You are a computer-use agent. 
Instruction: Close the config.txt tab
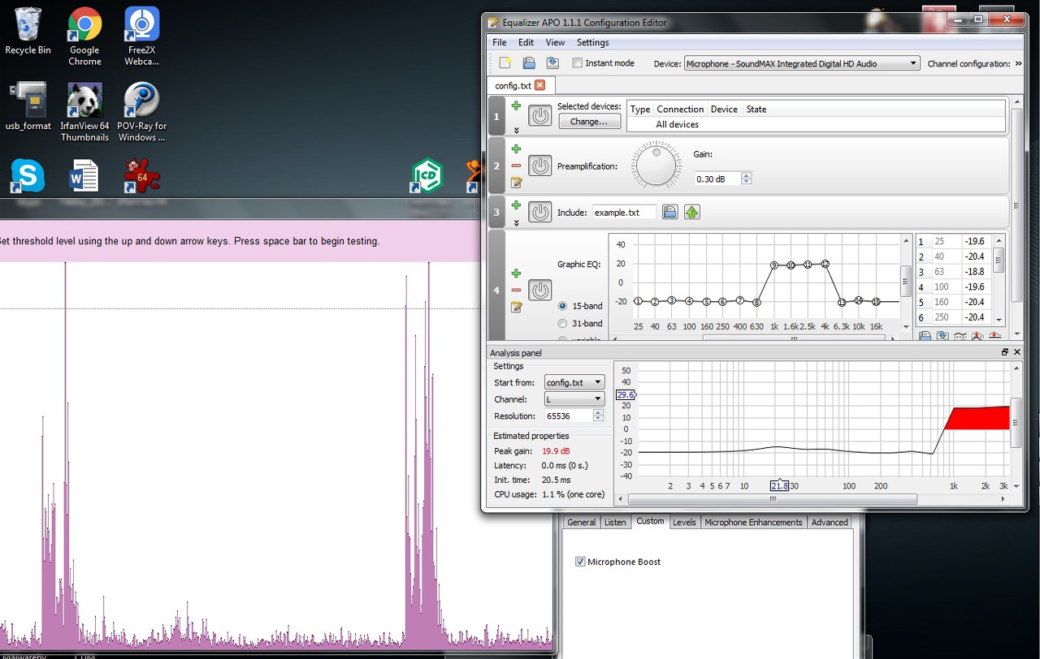tap(540, 85)
